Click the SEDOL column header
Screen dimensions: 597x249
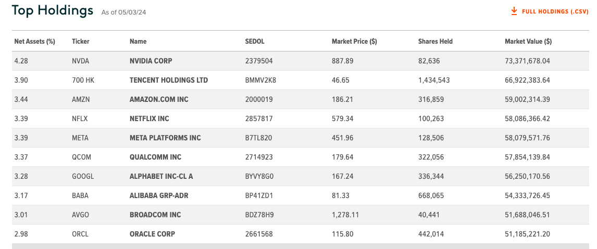click(x=255, y=42)
